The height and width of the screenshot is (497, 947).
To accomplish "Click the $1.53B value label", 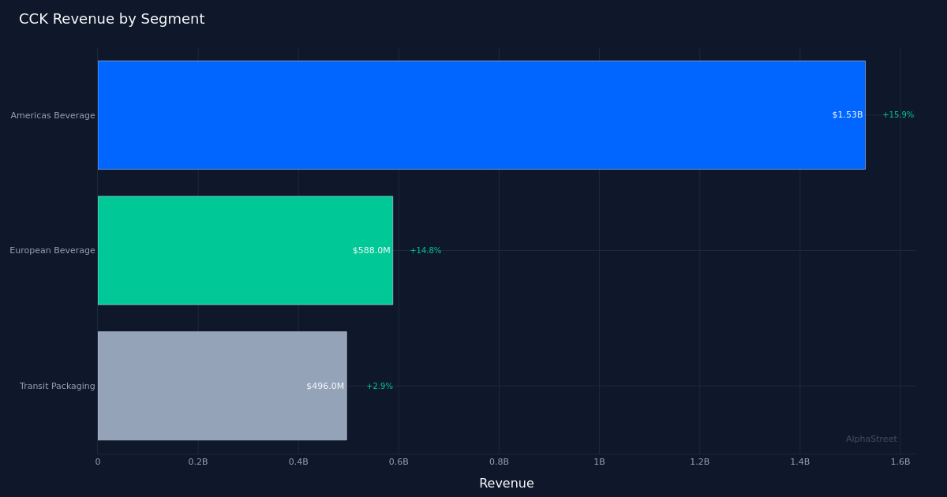I will click(846, 114).
